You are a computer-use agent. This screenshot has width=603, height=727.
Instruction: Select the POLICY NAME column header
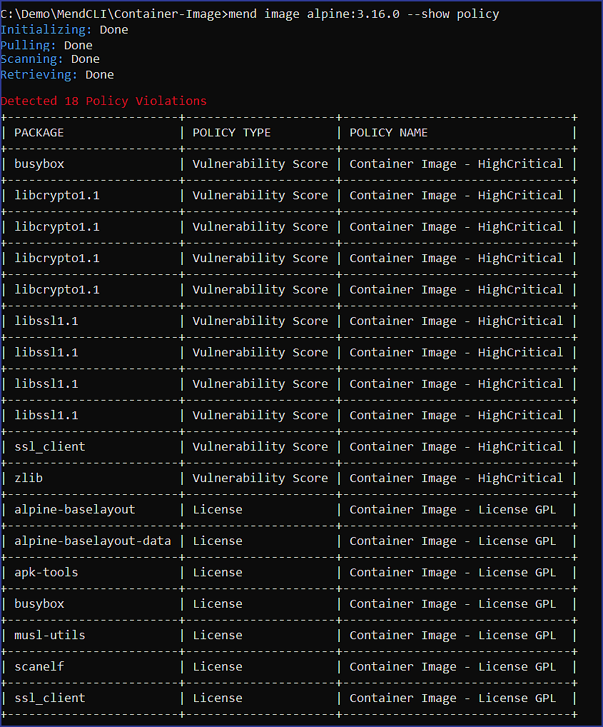coord(389,132)
